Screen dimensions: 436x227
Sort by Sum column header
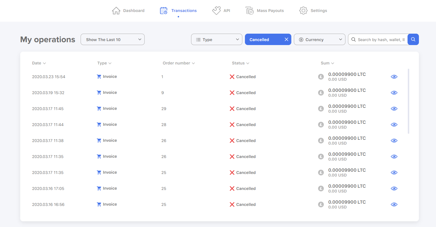point(327,63)
